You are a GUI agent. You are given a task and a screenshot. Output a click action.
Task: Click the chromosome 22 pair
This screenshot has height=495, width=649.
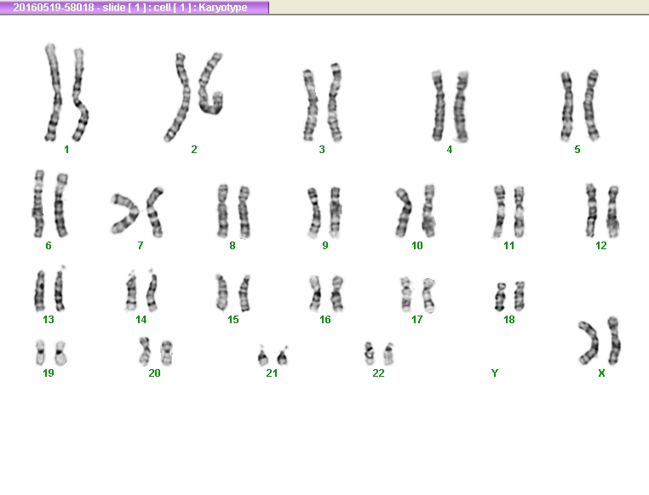click(x=379, y=354)
